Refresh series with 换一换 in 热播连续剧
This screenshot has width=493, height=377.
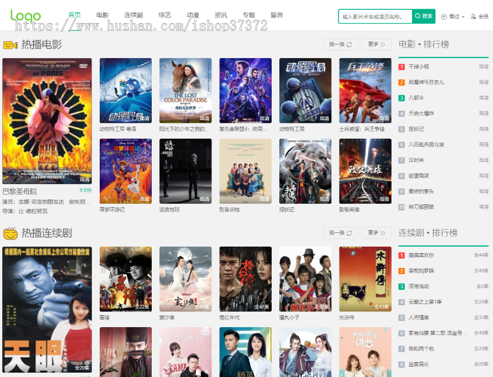pos(341,233)
